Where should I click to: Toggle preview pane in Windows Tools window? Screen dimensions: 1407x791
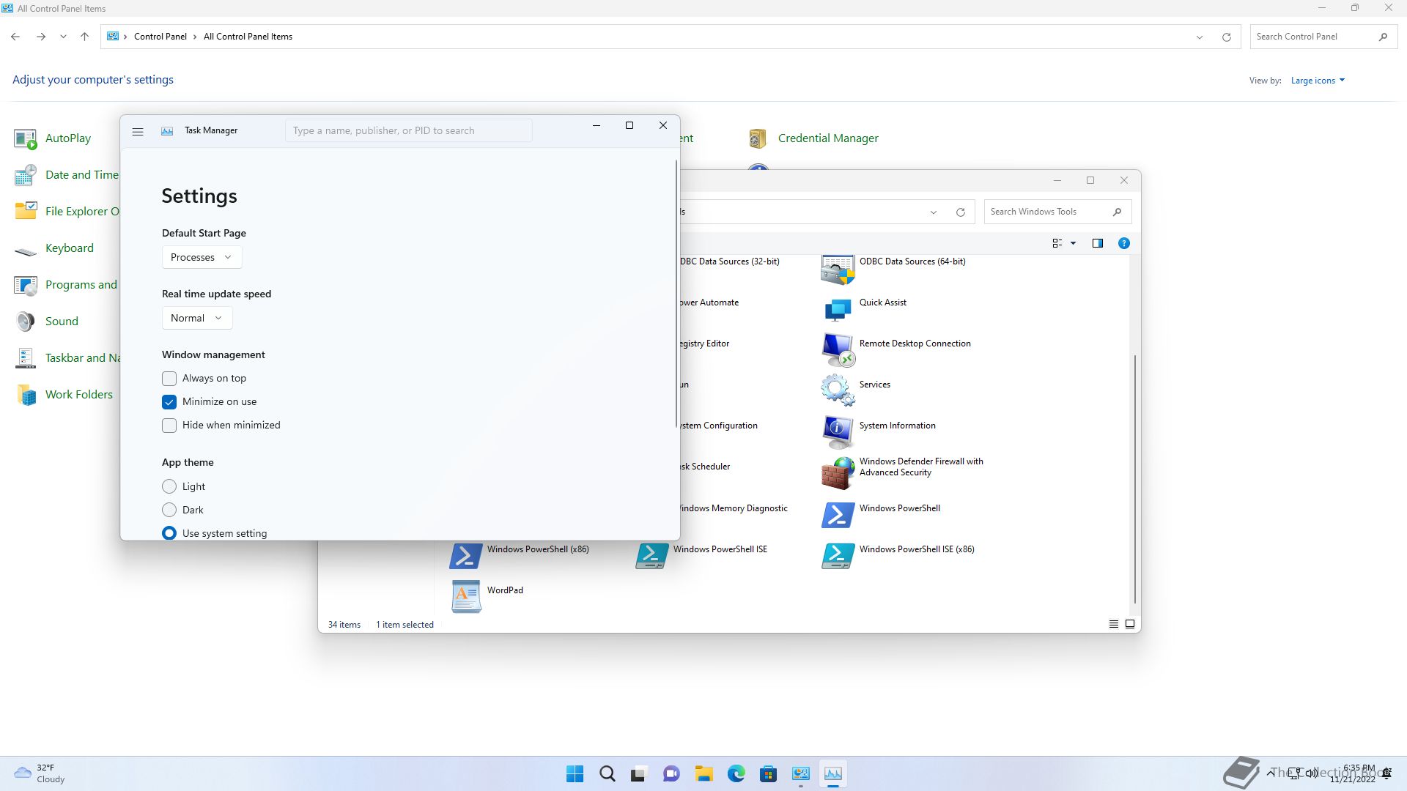[1097, 243]
